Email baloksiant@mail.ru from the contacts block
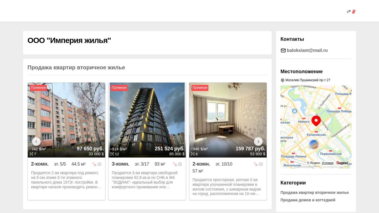This screenshot has height=213, width=379. 307,50
